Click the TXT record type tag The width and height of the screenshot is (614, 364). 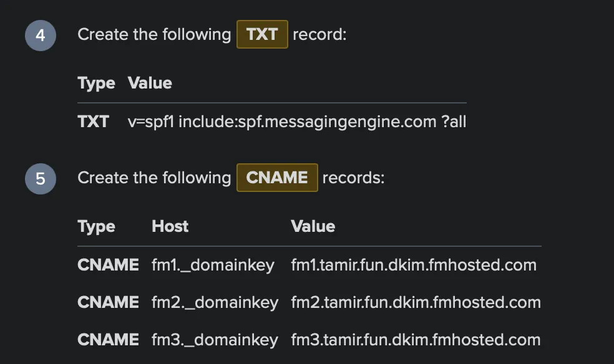point(262,34)
